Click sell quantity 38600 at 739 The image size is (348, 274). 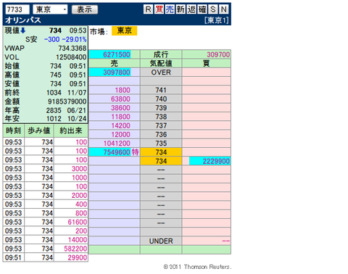[x=120, y=108]
